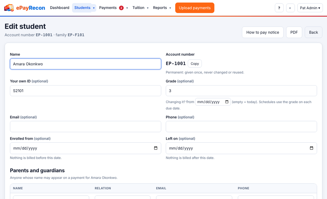Click the Grade input field
327x199 pixels.
[x=241, y=91]
